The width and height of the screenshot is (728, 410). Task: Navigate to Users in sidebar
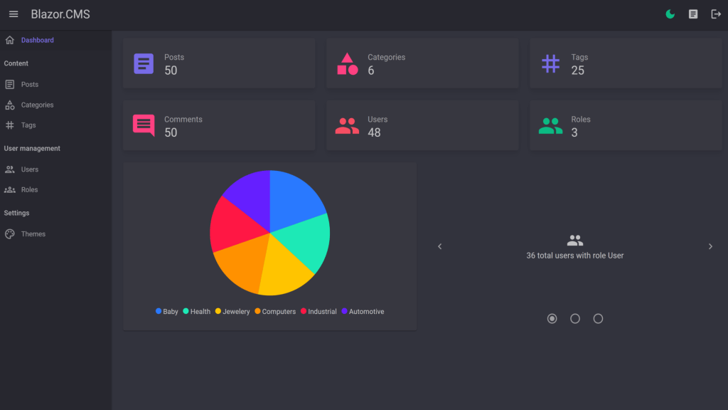30,169
